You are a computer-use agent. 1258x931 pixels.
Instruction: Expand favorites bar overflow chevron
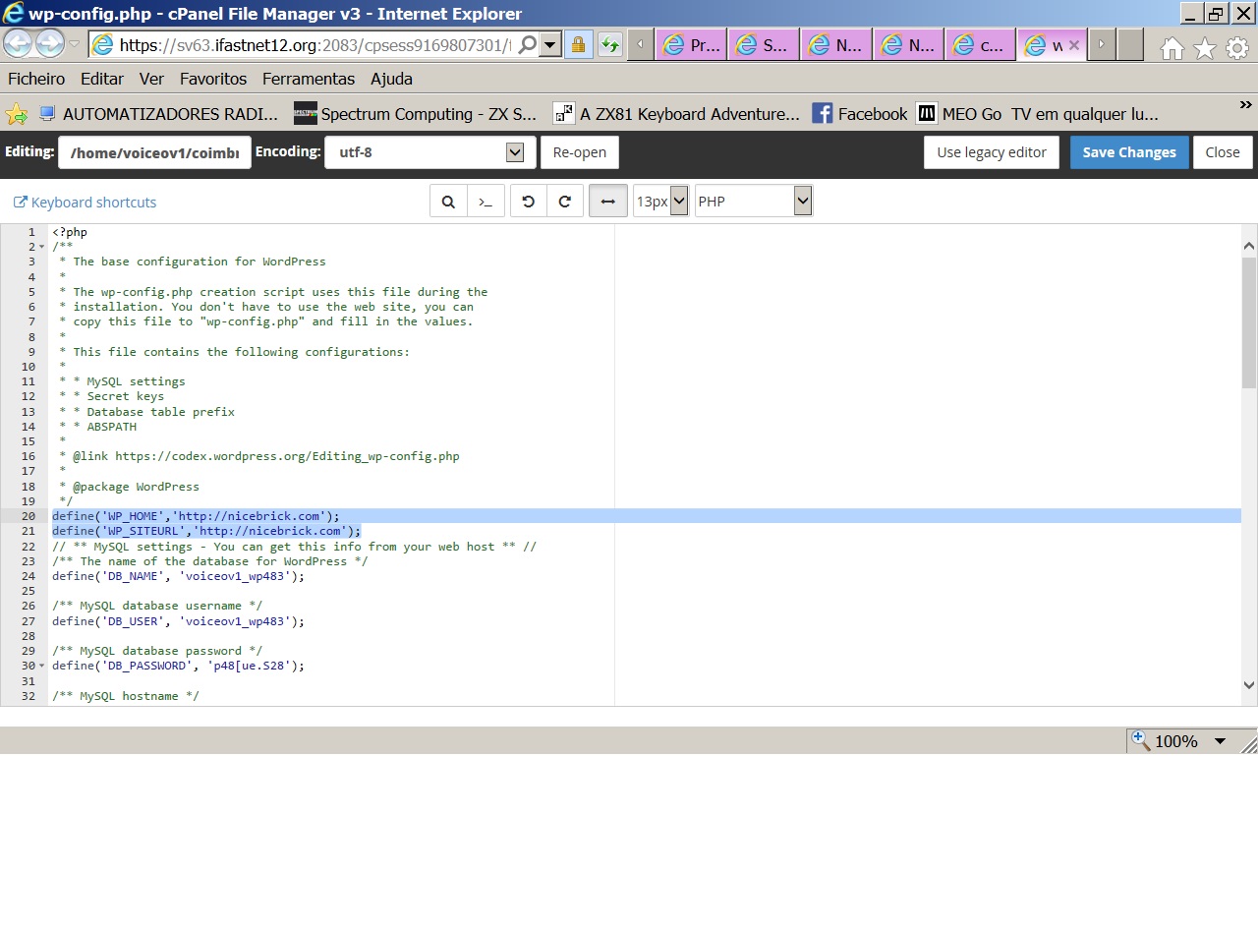pos(1245,104)
